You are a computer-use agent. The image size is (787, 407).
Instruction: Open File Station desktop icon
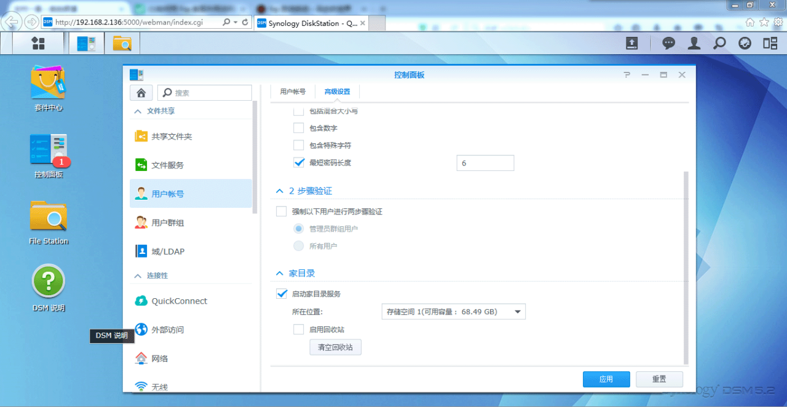tap(48, 216)
